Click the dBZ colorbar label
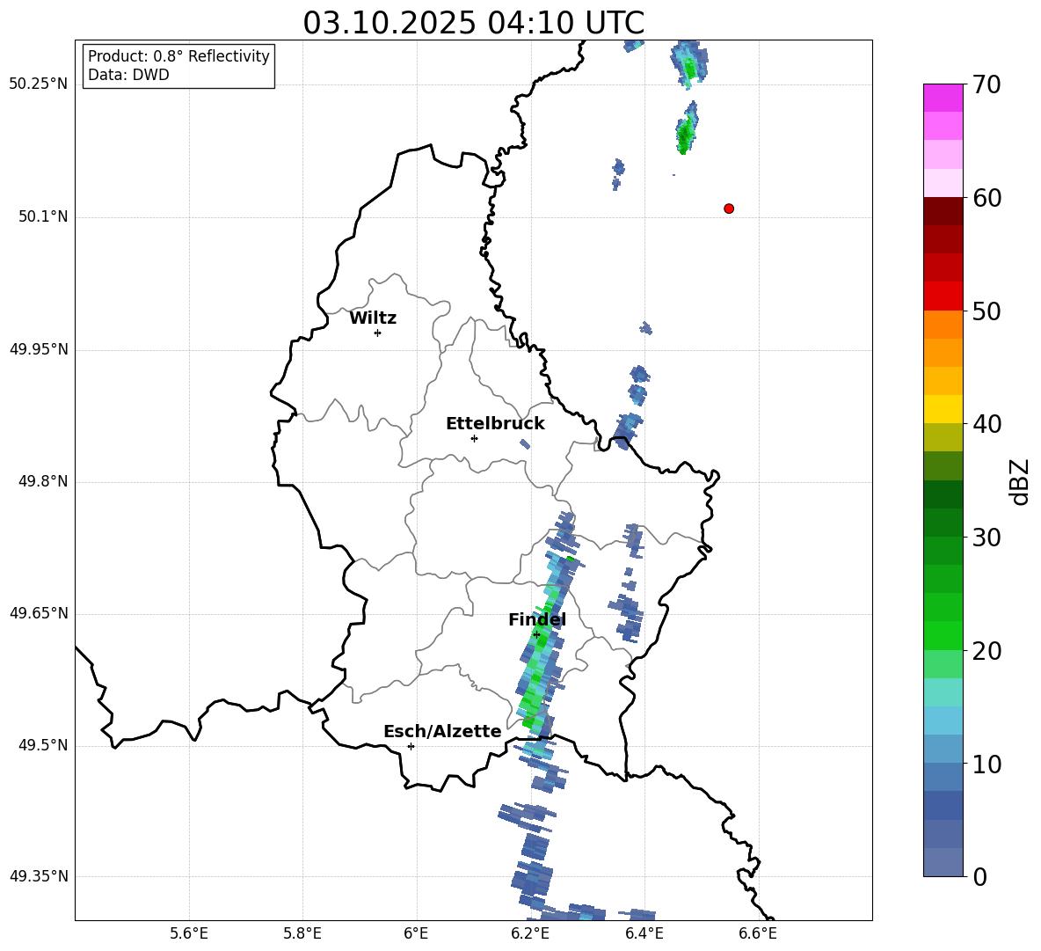The image size is (1041, 951). click(x=1021, y=481)
